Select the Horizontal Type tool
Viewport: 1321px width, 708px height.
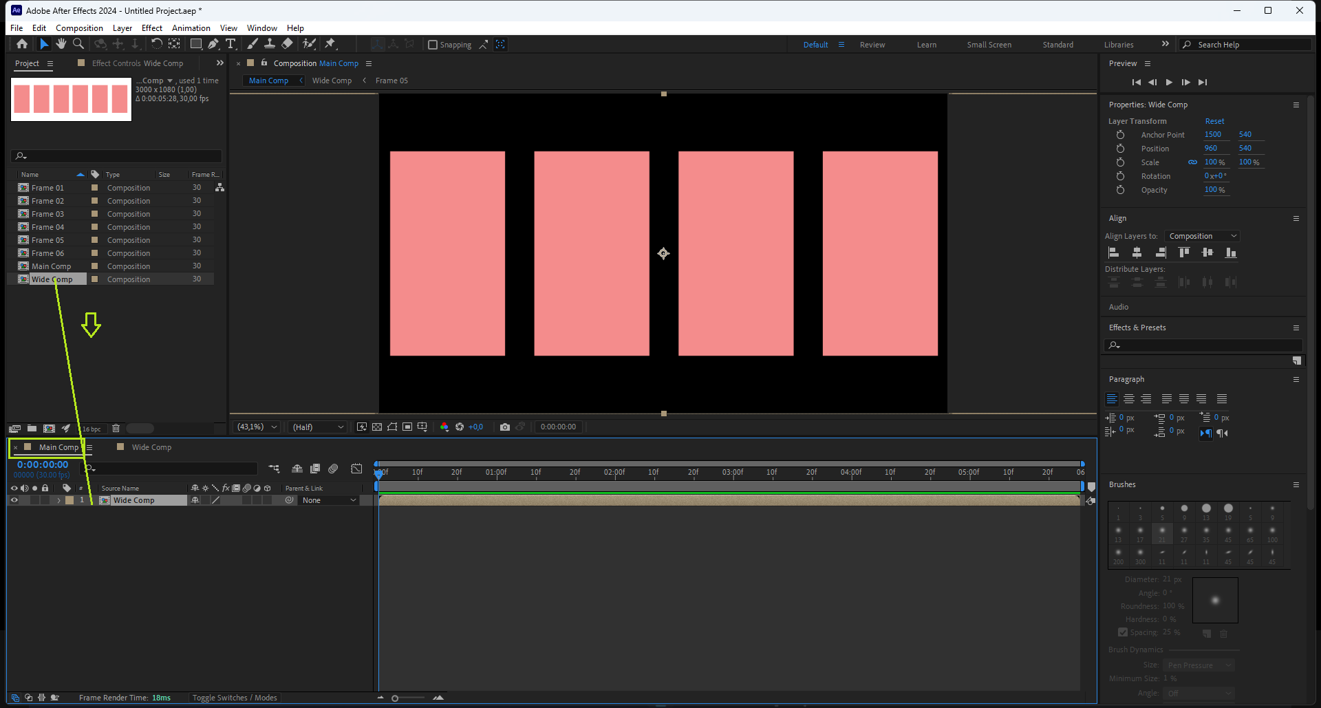[230, 44]
